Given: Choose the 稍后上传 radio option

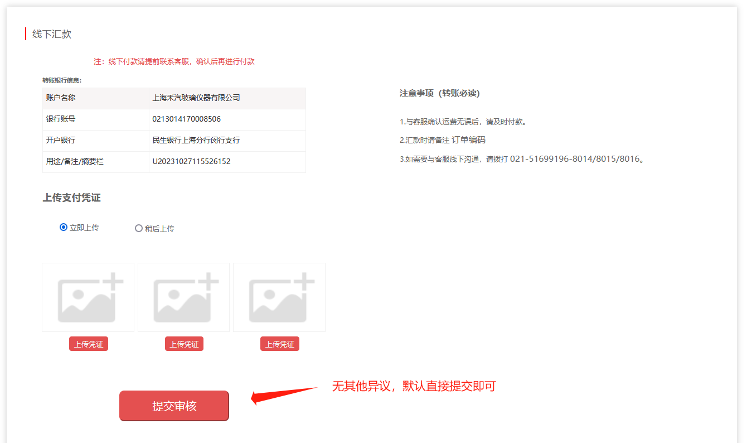Looking at the screenshot, I should click(x=139, y=228).
